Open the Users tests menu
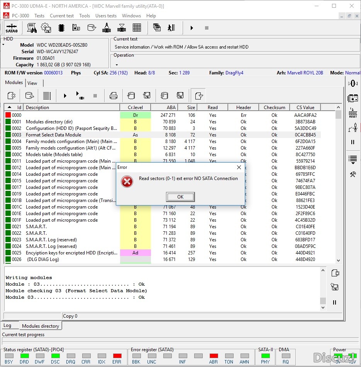The width and height of the screenshot is (361, 367). click(106, 16)
